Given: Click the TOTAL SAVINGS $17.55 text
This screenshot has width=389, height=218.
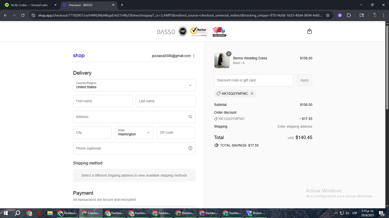Looking at the screenshot, I should [239, 145].
